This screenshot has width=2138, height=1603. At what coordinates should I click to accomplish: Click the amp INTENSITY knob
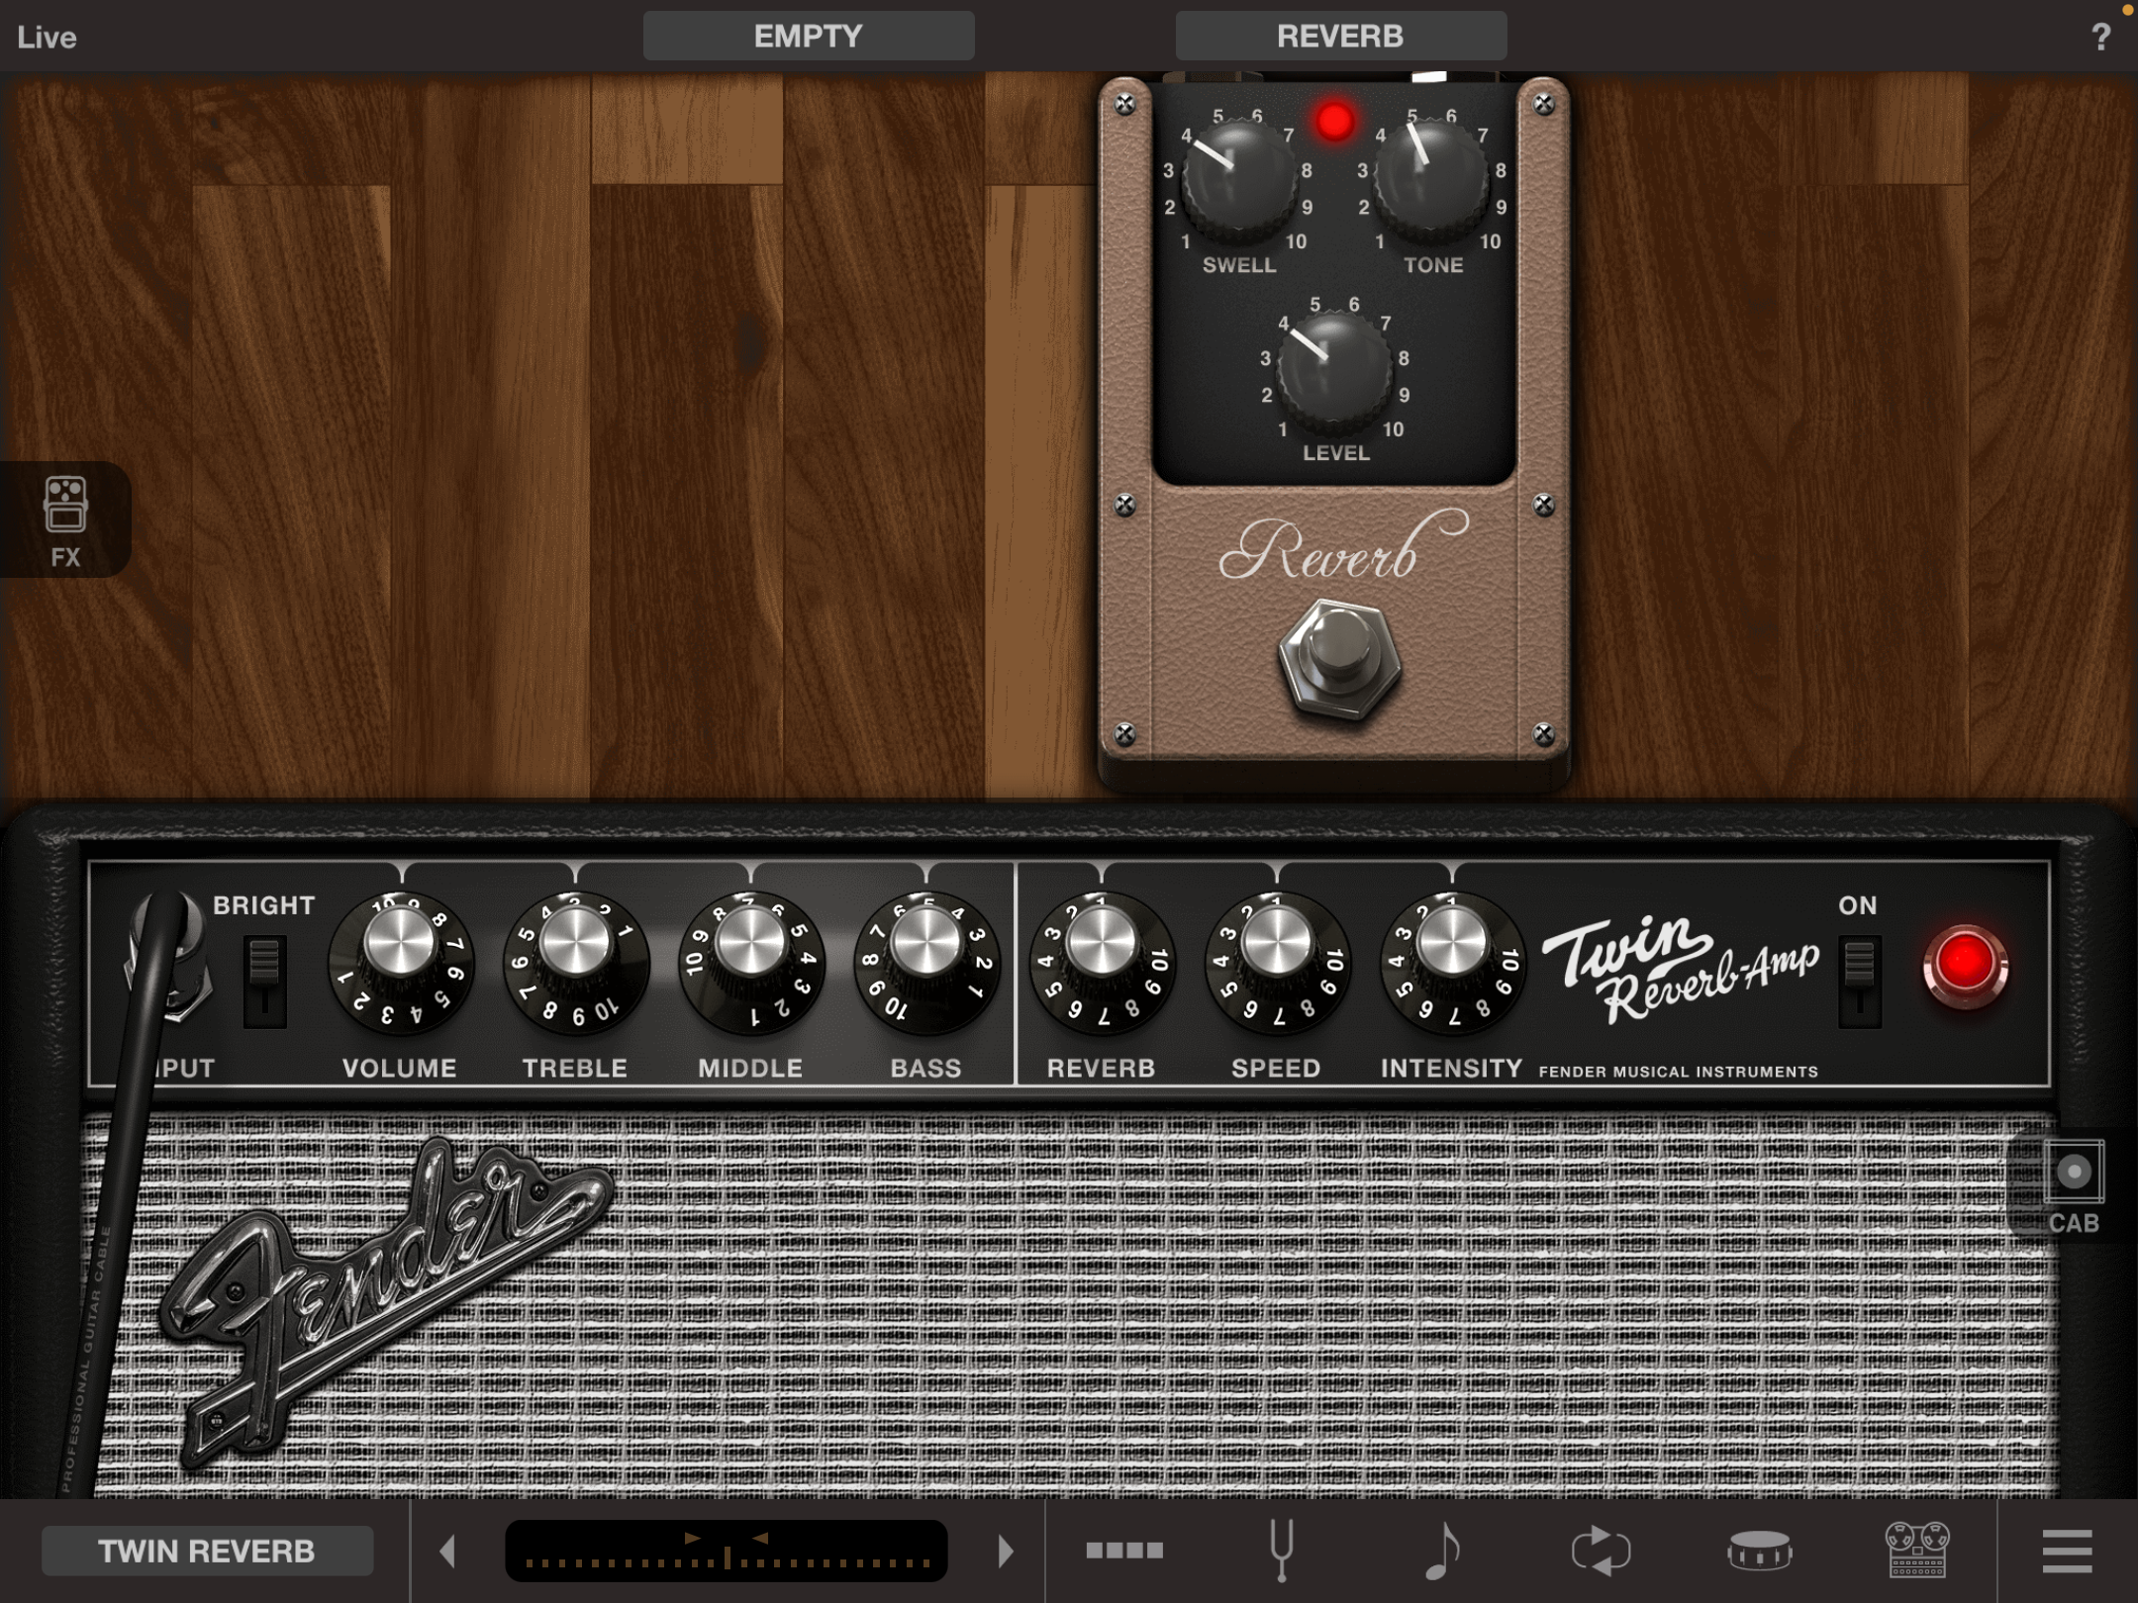1452,964
